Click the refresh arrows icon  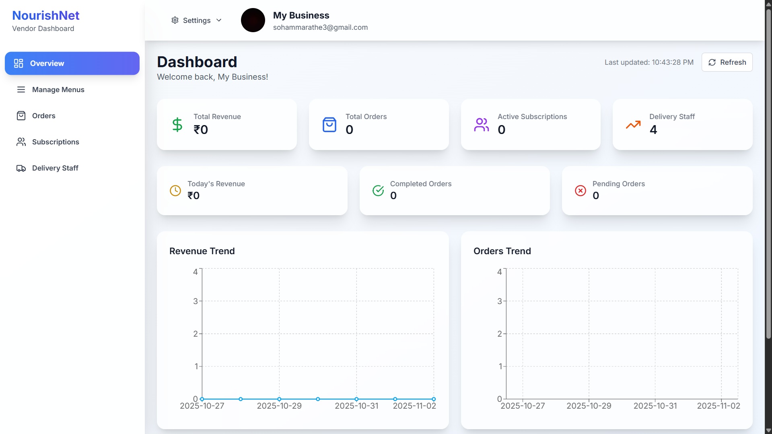712,62
